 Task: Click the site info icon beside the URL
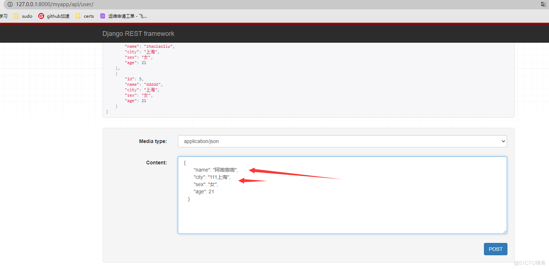click(10, 4)
